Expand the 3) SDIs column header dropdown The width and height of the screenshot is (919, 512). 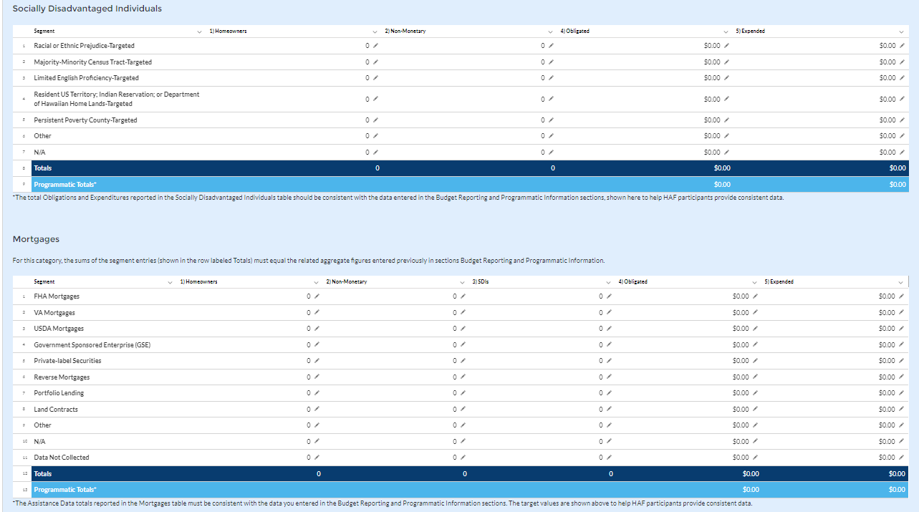tap(608, 282)
